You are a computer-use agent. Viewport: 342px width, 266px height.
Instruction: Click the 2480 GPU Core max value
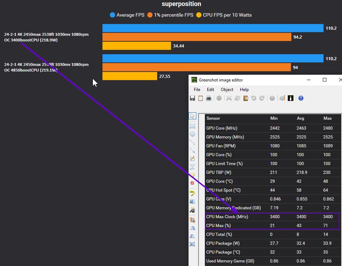point(328,128)
